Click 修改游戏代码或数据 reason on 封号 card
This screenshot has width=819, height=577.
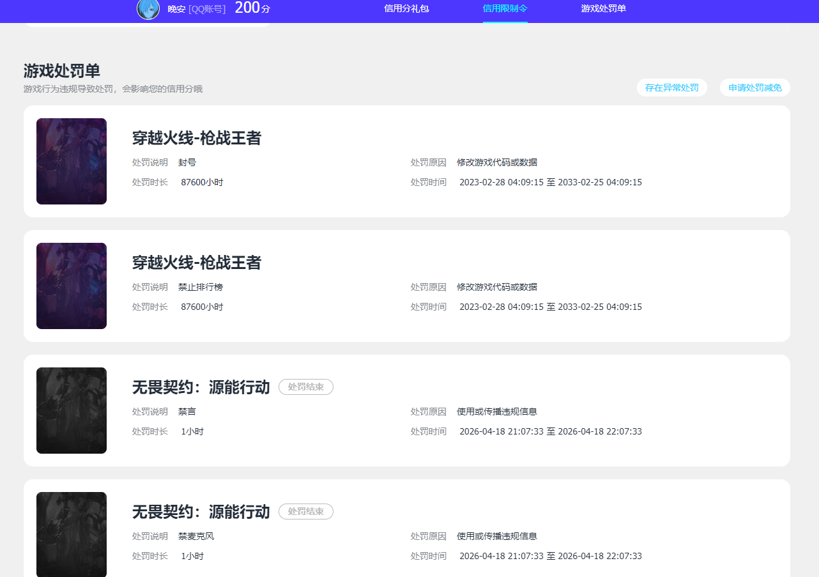tap(497, 163)
